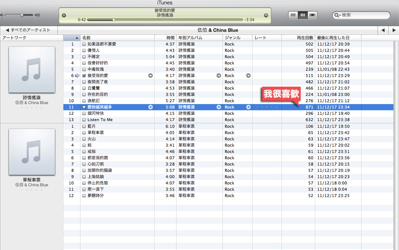Select the 詩情搖滾 album artwork
399x250 pixels.
pyautogui.click(x=32, y=70)
